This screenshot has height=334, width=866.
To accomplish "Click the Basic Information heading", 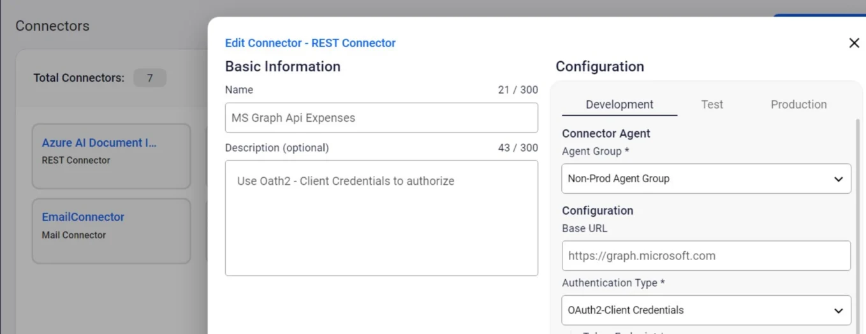I will [x=283, y=66].
